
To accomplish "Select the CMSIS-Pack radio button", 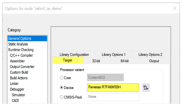I will (61, 97).
